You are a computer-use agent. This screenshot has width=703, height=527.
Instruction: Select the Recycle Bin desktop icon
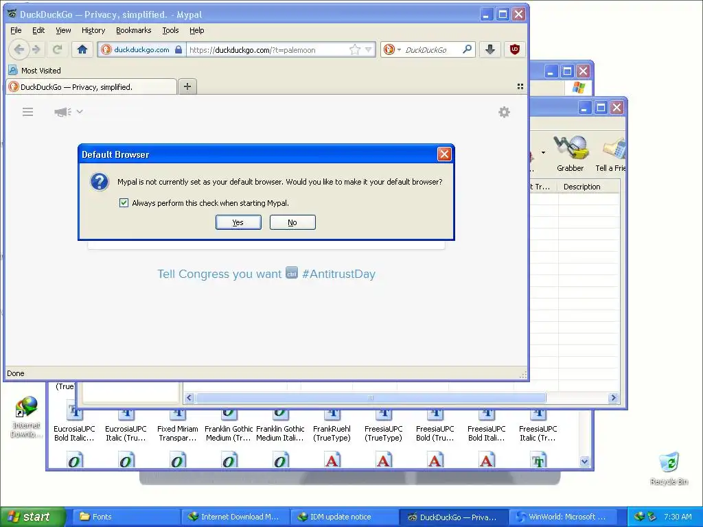(669, 469)
